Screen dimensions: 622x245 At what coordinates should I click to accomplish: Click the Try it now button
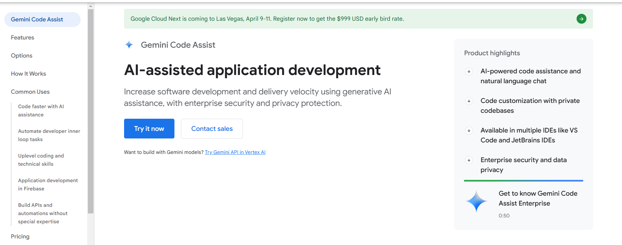[x=149, y=129]
